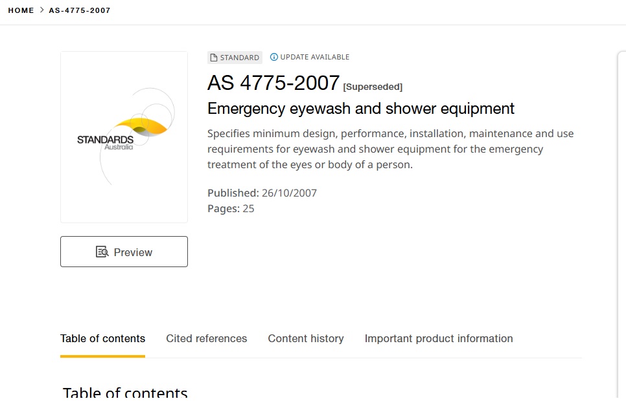Open the UPDATE AVAILABLE notice

point(310,57)
